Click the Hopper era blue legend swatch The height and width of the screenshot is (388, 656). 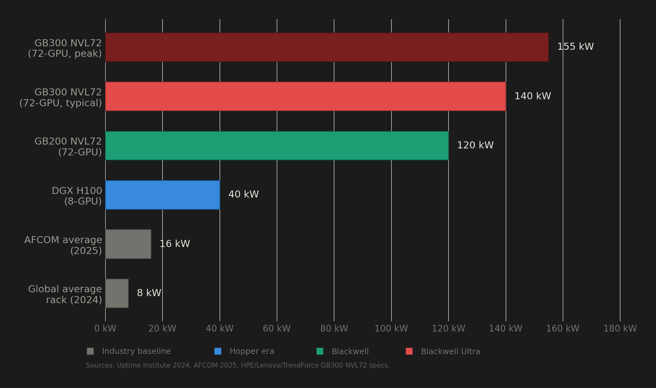[218, 351]
